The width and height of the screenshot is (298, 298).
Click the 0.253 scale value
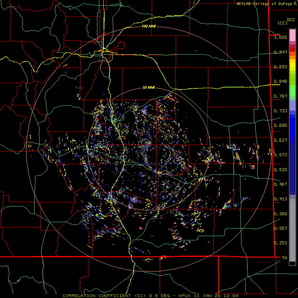pyautogui.click(x=280, y=243)
